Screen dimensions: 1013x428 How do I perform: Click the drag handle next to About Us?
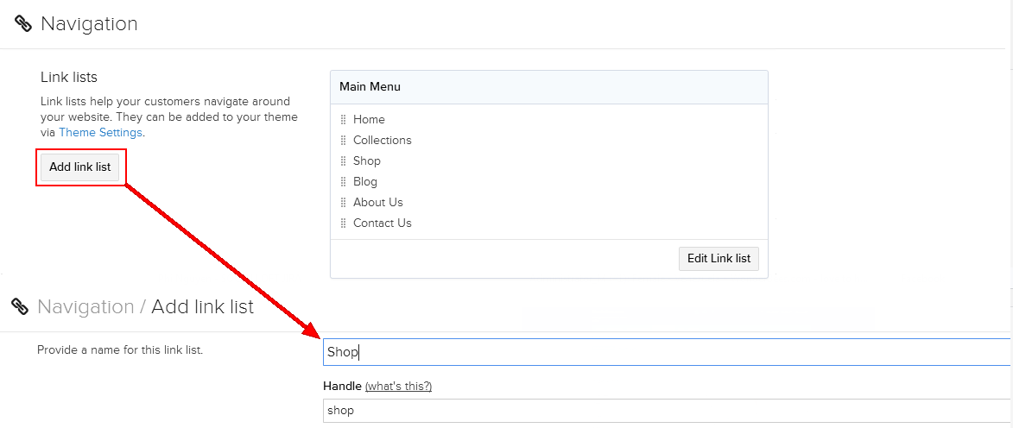343,202
